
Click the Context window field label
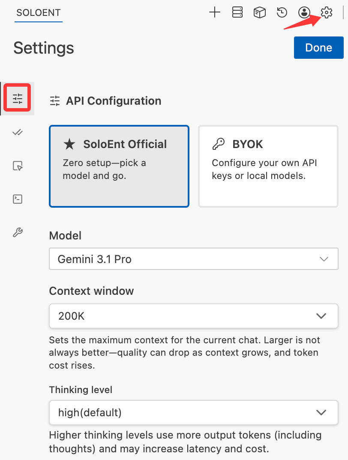(x=91, y=291)
